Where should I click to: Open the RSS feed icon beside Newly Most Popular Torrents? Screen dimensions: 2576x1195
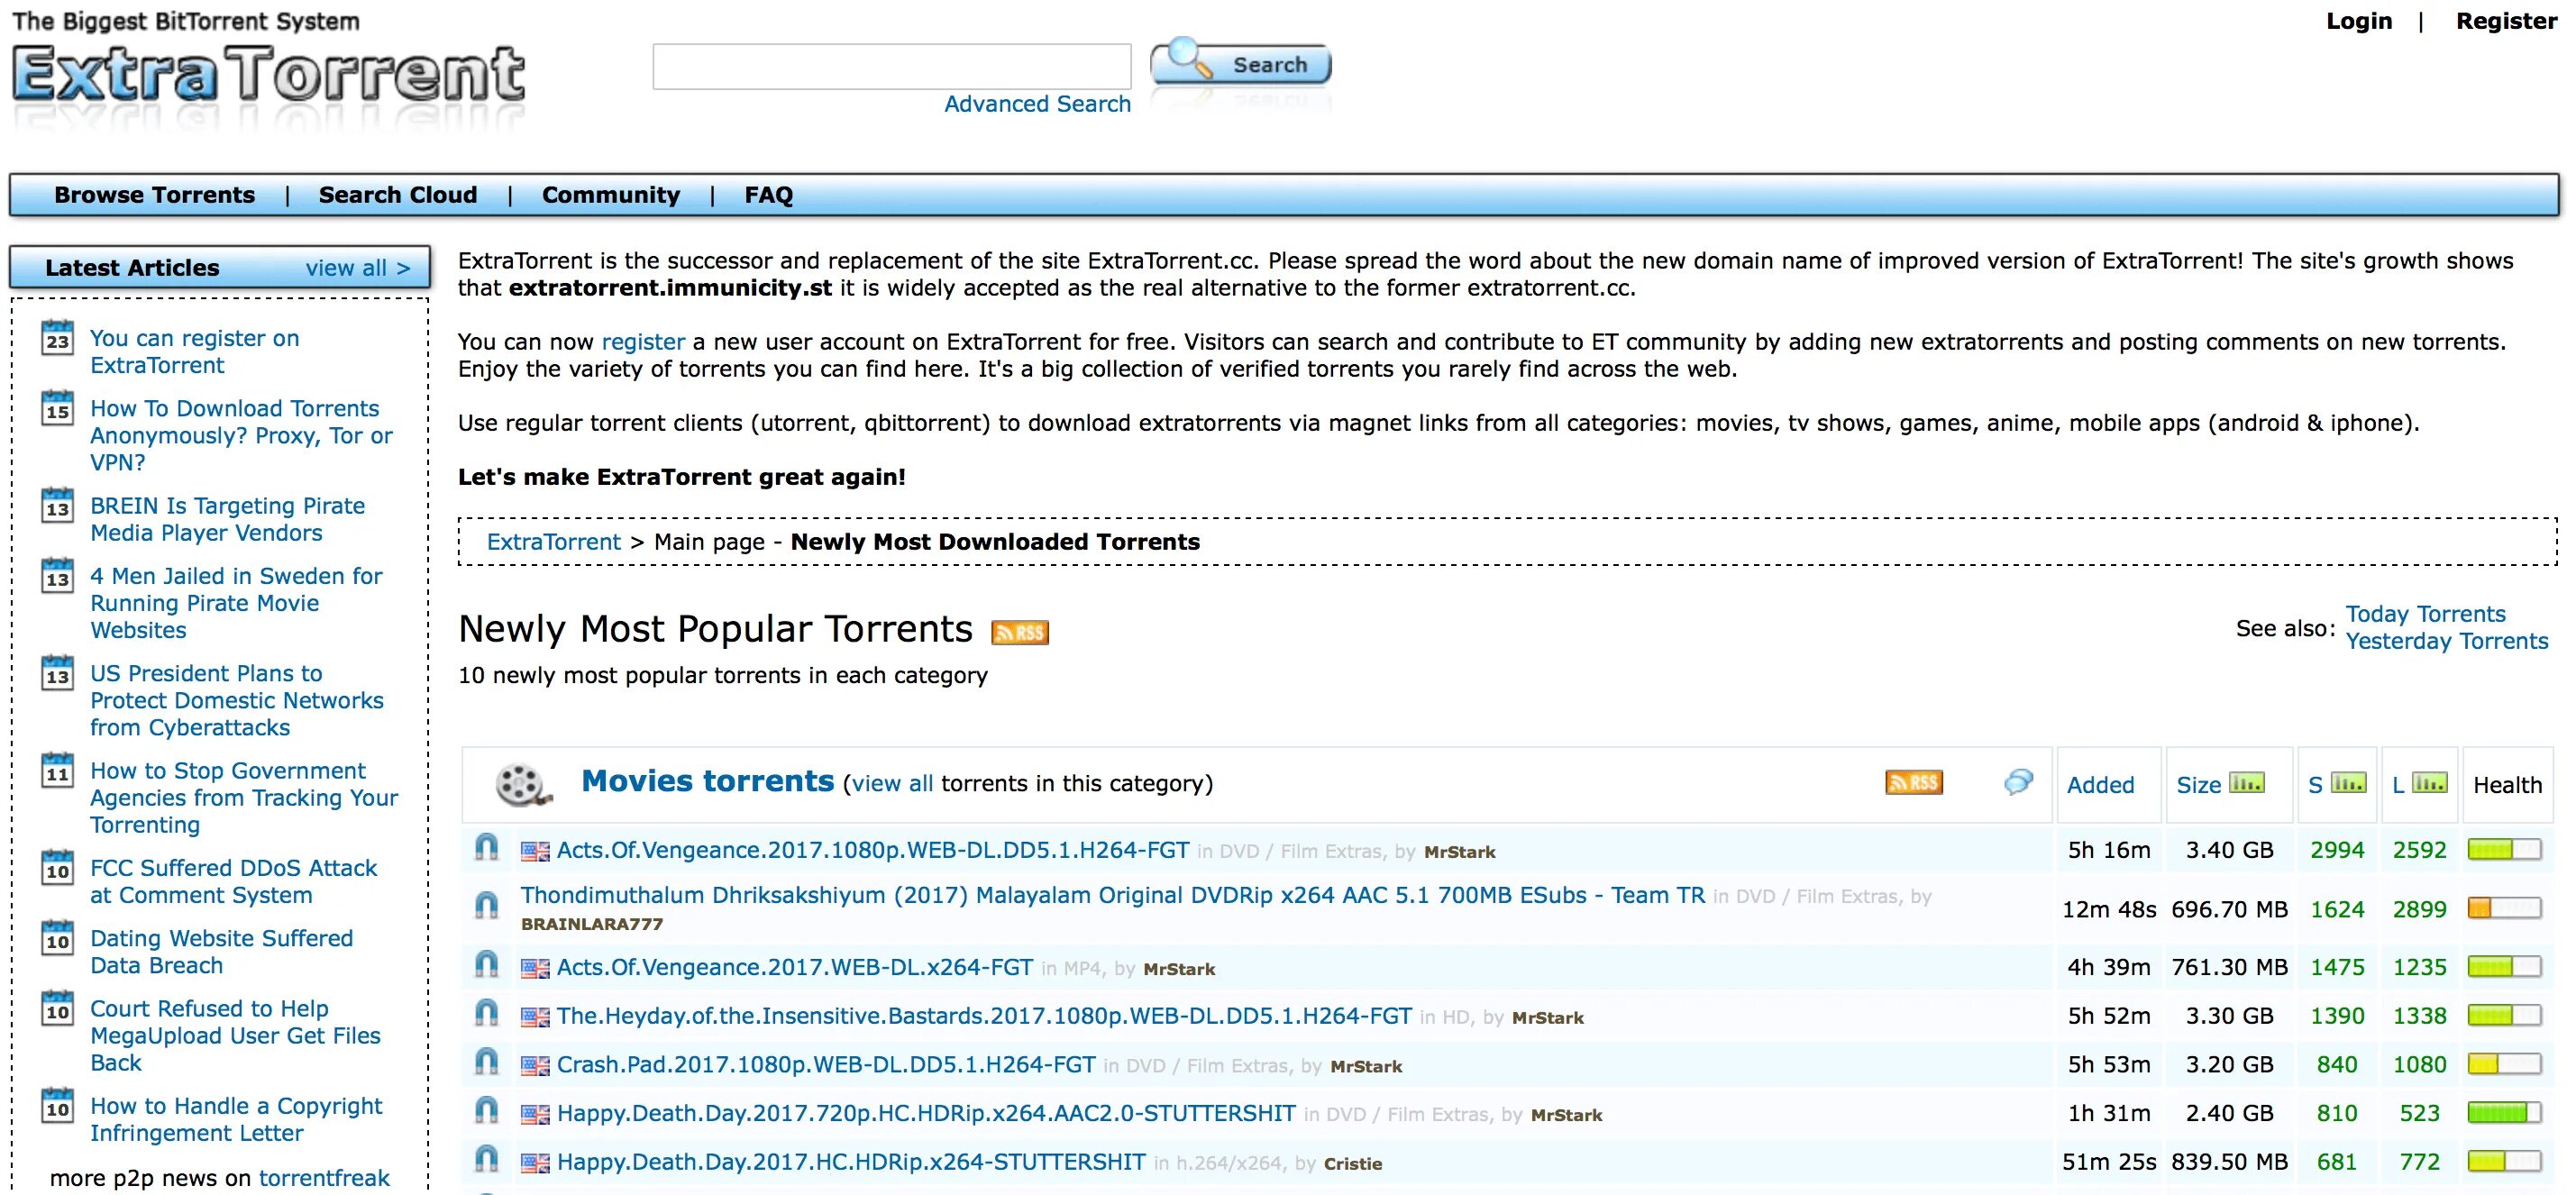1019,632
